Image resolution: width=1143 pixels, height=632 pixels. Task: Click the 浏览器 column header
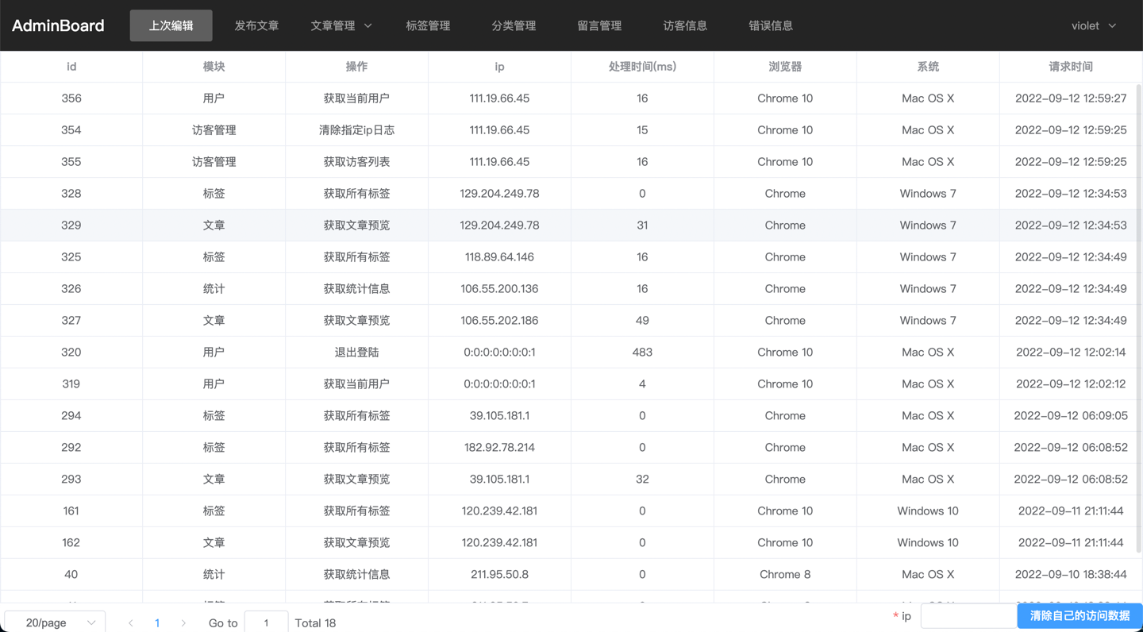pos(785,67)
